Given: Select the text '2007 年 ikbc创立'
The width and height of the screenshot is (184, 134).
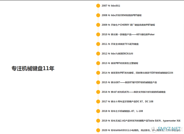Looking at the screenshot, I should tap(111, 6).
